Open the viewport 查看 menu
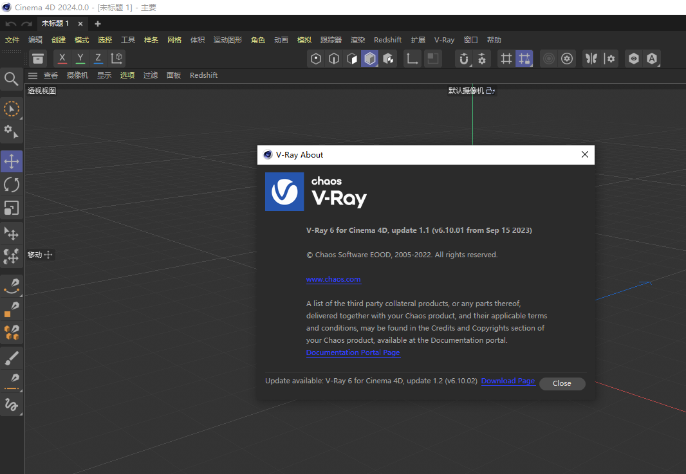 click(x=51, y=75)
